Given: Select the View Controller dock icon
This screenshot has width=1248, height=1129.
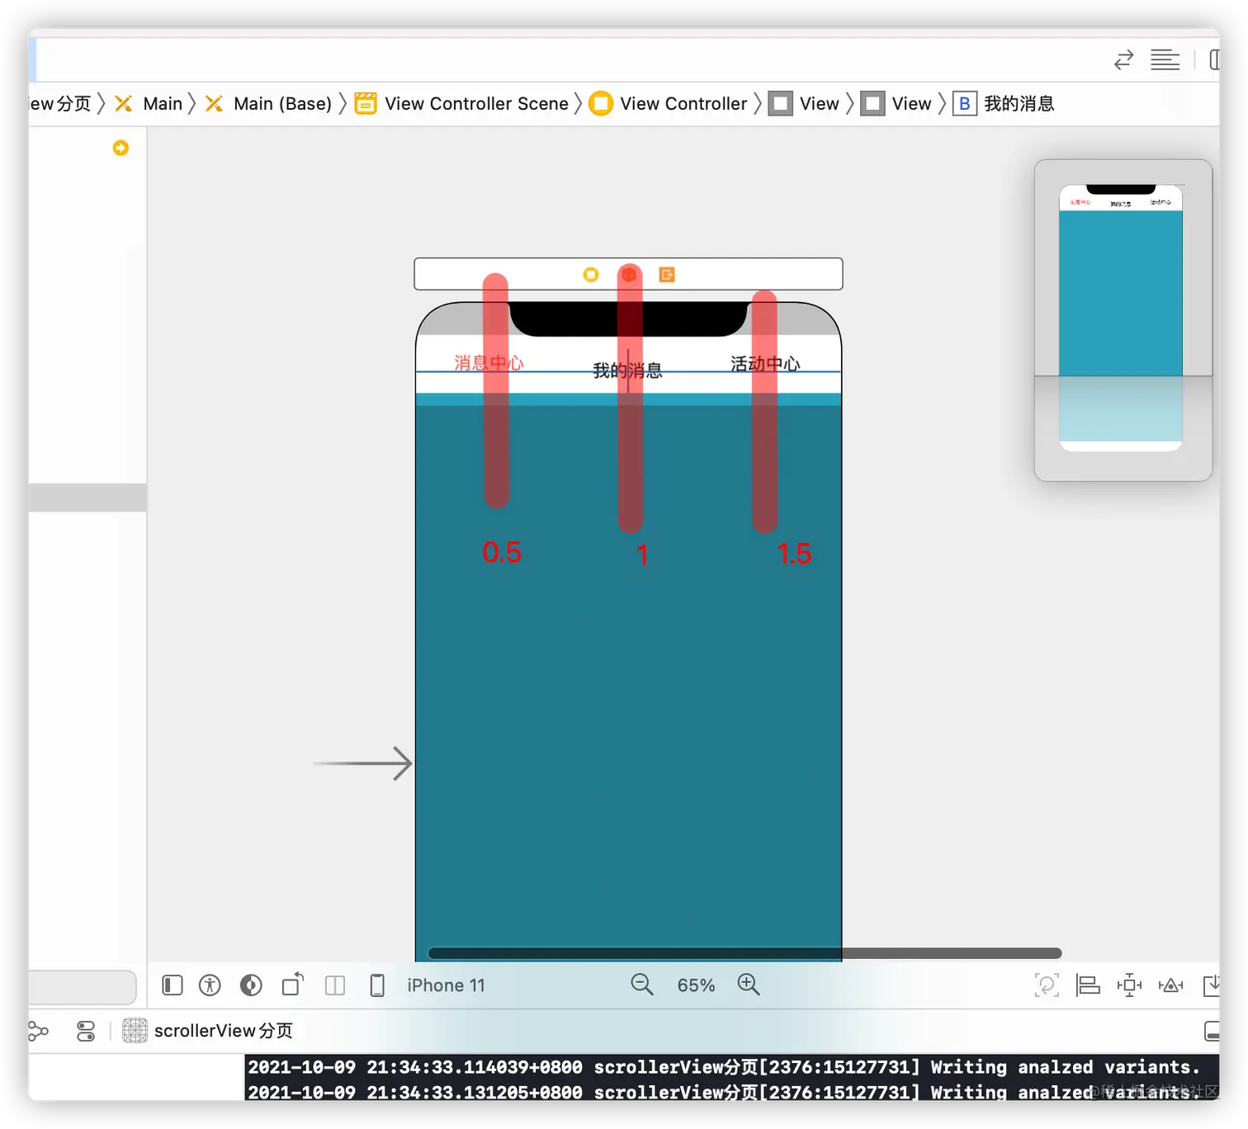Looking at the screenshot, I should pyautogui.click(x=591, y=275).
